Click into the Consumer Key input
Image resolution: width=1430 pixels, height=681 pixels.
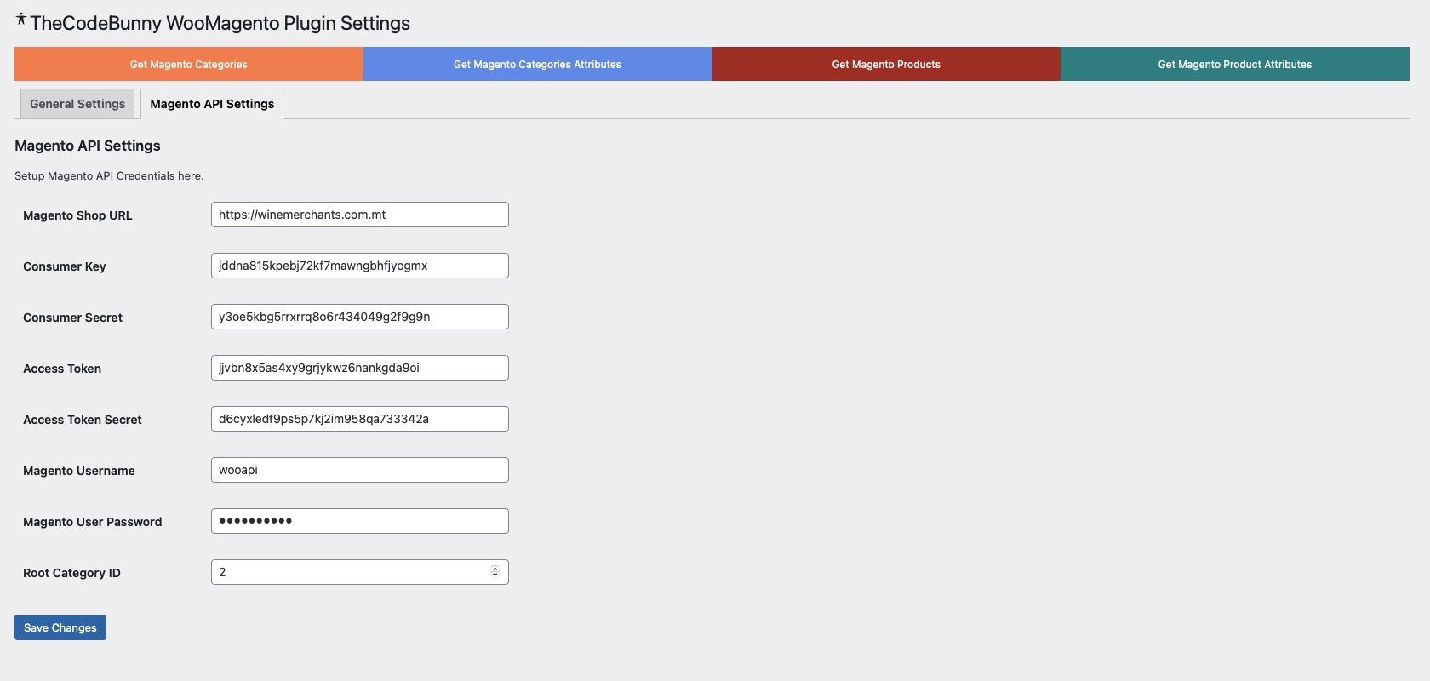click(360, 266)
